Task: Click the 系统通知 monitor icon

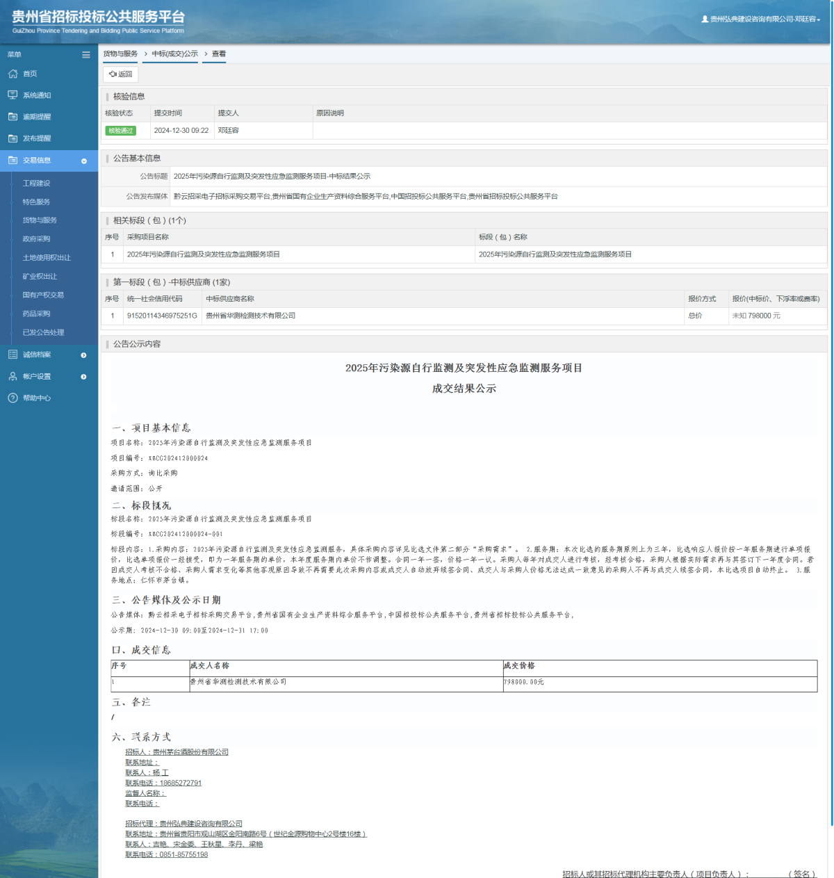Action: (x=13, y=95)
